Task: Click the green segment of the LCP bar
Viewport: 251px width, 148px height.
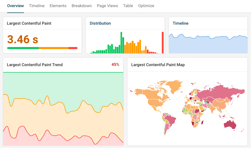Action: pyautogui.click(x=23, y=48)
